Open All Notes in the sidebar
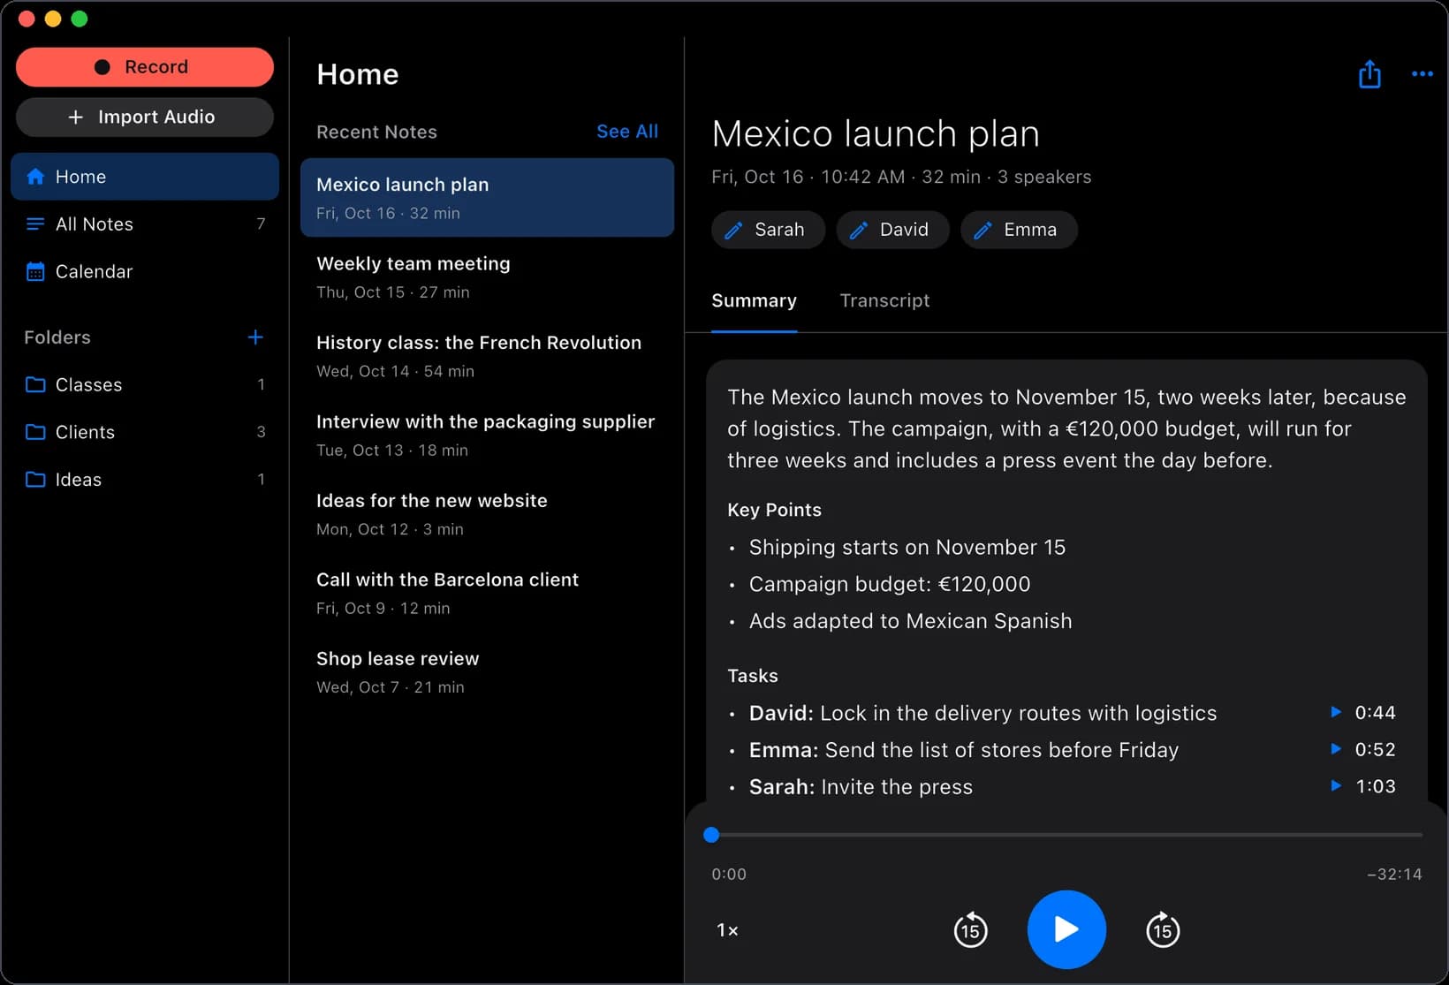The width and height of the screenshot is (1449, 985). [x=145, y=224]
